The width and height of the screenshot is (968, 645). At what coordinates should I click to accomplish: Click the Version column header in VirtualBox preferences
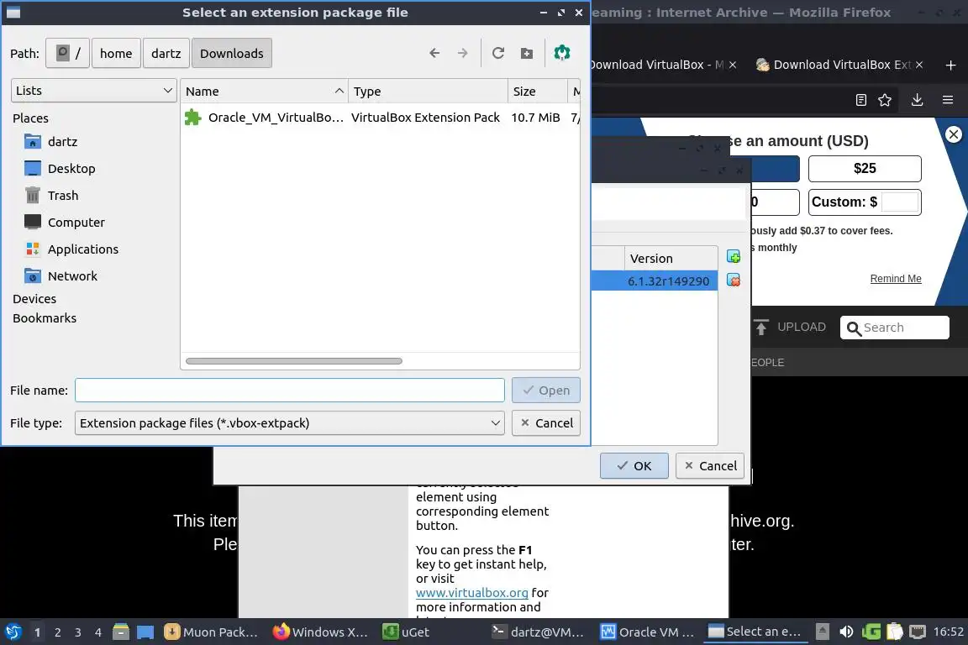[671, 258]
